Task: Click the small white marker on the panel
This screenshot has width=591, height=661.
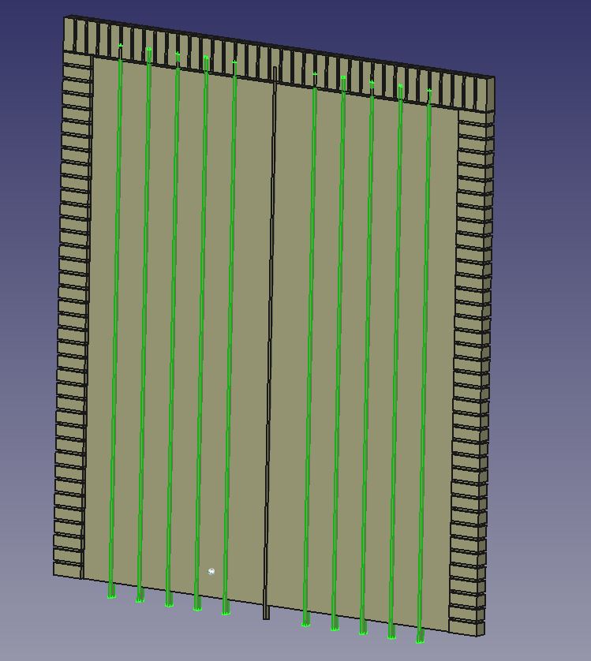Action: (211, 571)
